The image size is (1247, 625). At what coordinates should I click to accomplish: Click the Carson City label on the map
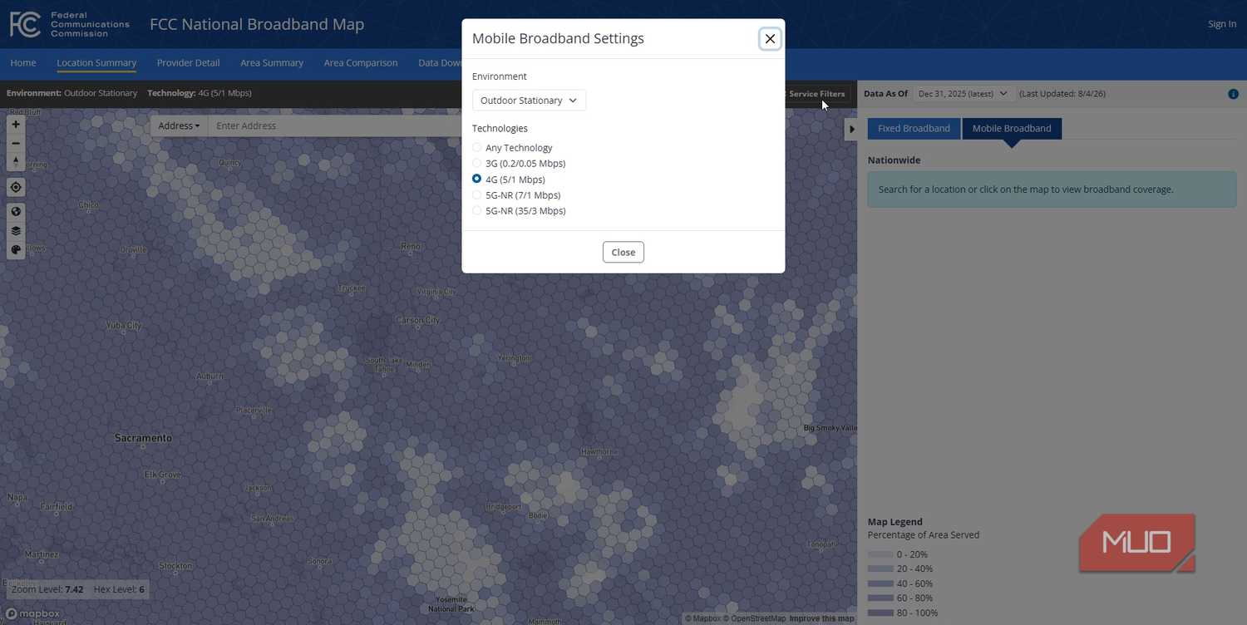(418, 320)
